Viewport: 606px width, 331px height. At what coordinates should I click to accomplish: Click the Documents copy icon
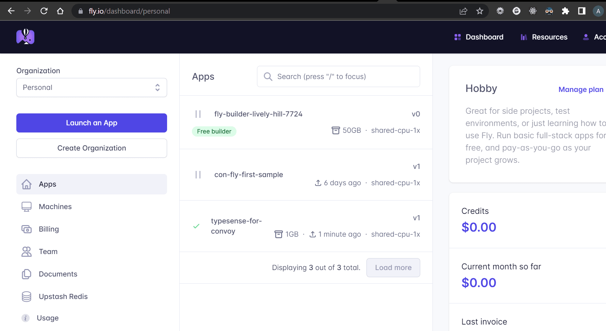[26, 274]
